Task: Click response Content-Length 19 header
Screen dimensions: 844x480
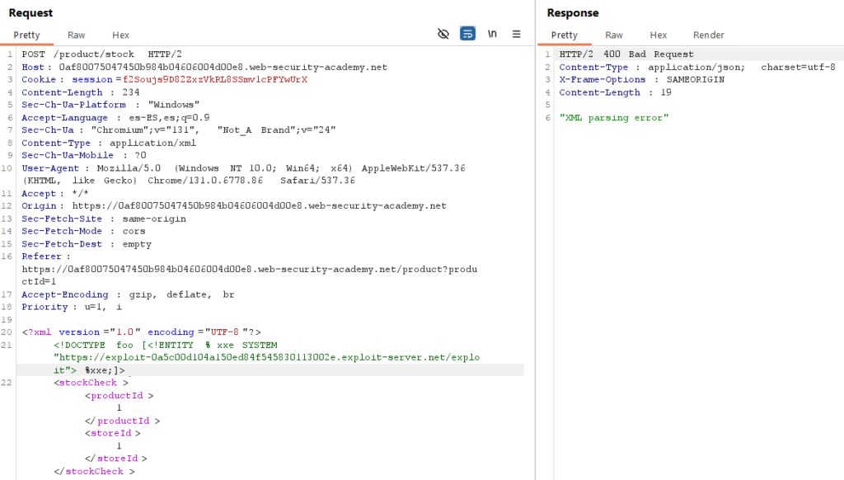Action: [615, 92]
